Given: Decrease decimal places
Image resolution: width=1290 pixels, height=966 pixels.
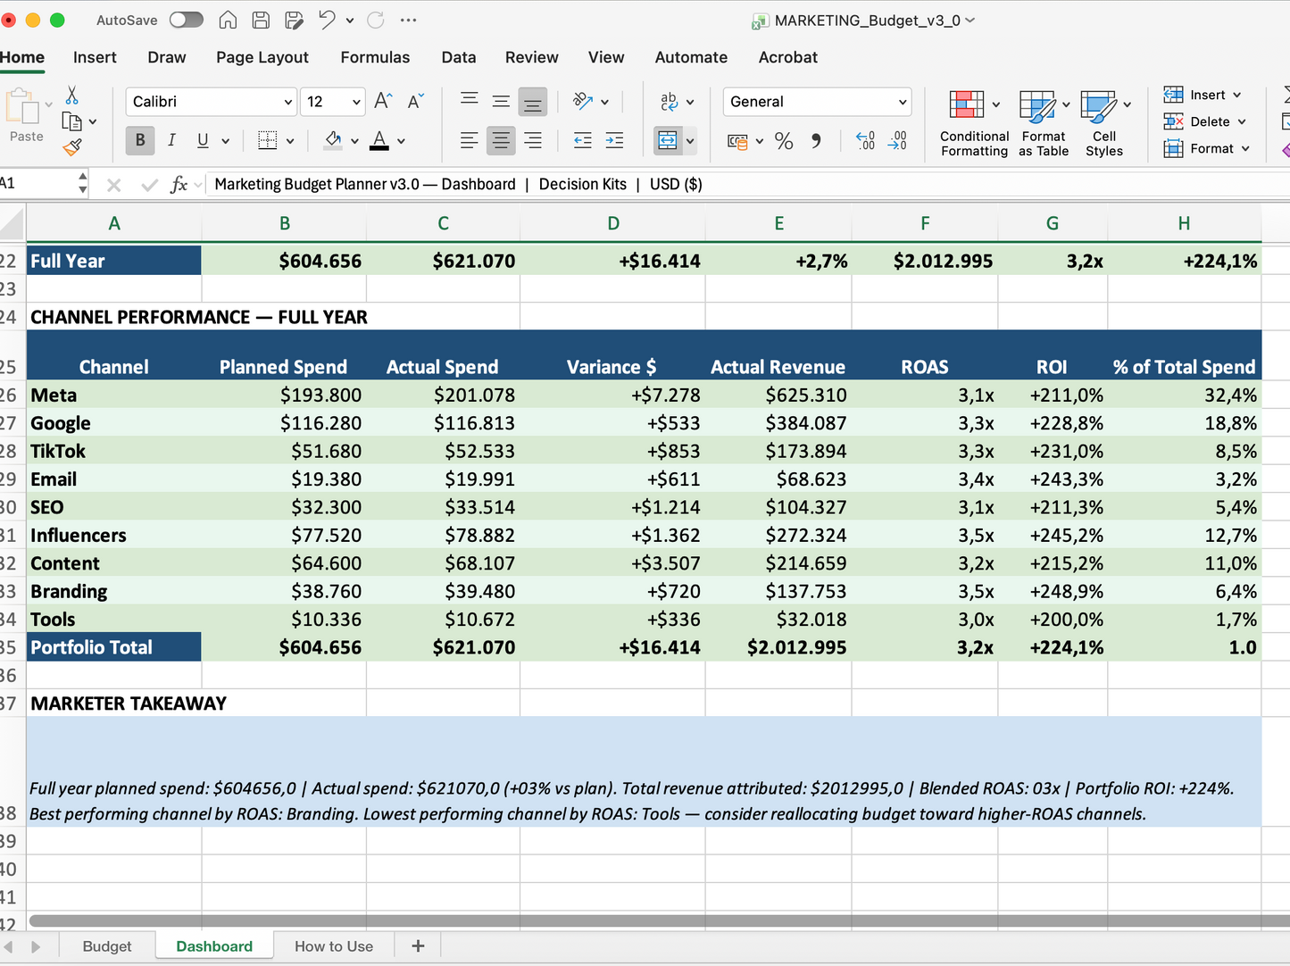Looking at the screenshot, I should click(897, 140).
